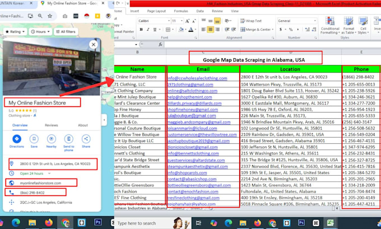Apply Accounting dollar number format
This screenshot has width=381, height=229.
(x=280, y=29)
